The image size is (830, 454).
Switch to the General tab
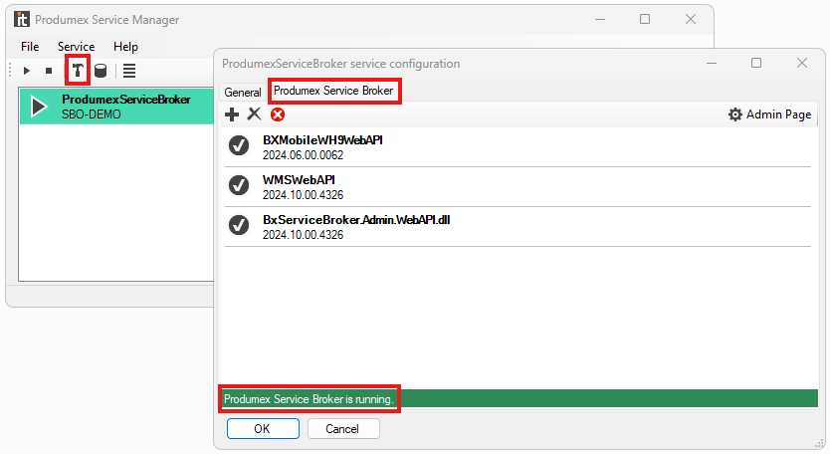[x=243, y=92]
